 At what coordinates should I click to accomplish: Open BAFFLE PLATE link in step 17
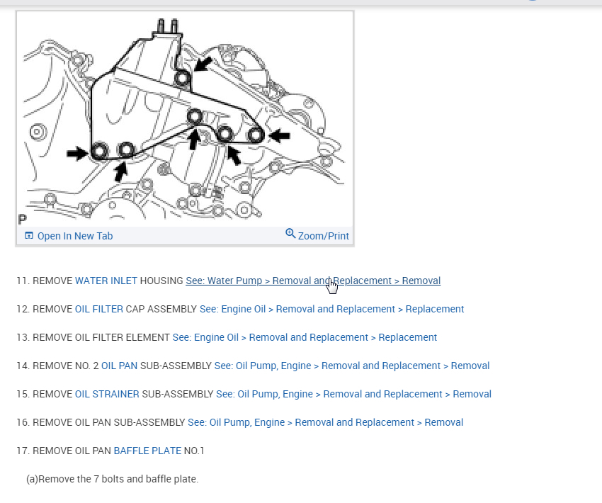[x=147, y=451]
